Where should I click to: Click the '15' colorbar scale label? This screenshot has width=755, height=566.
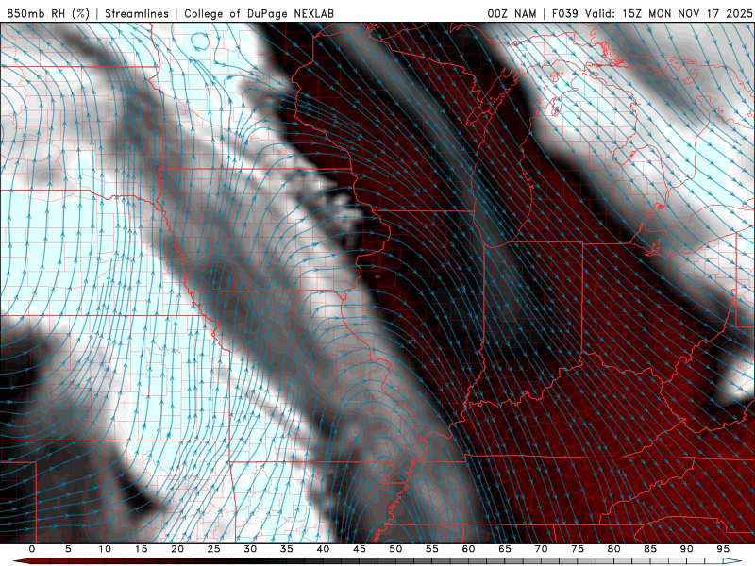click(x=141, y=549)
